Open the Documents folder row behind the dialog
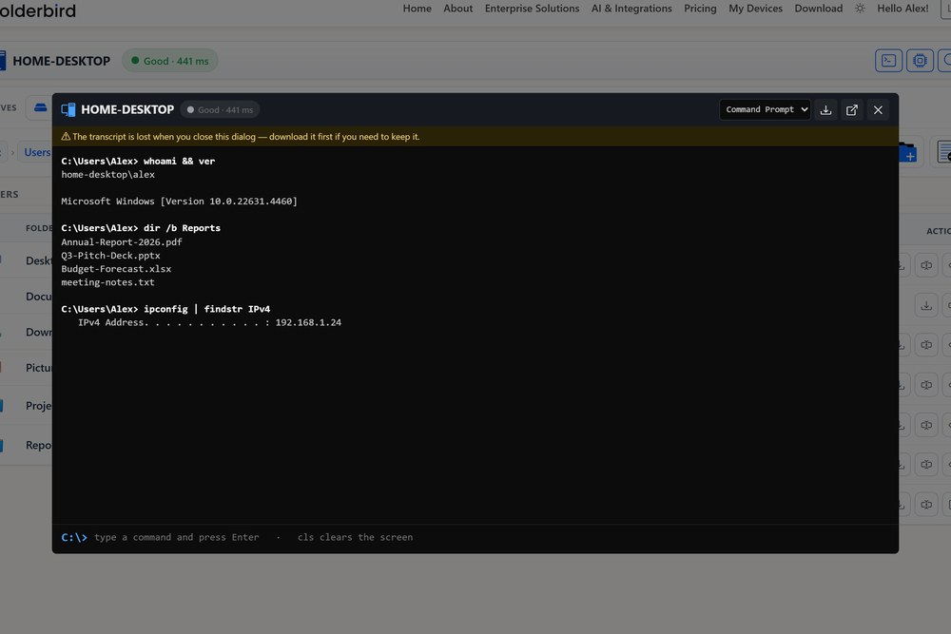The height and width of the screenshot is (634, 951). coord(38,297)
